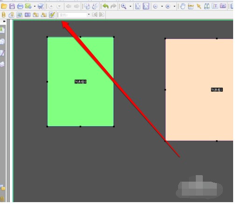Expand the zoom magnifier dropdown arrow

(131, 7)
